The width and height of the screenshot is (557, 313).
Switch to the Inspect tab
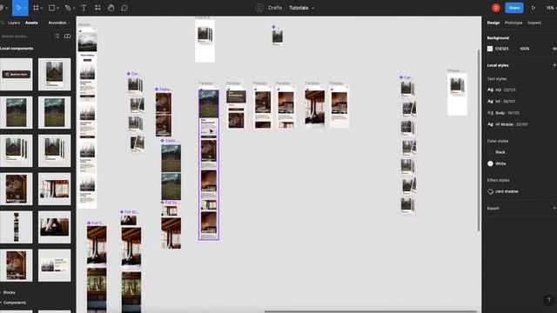click(534, 23)
